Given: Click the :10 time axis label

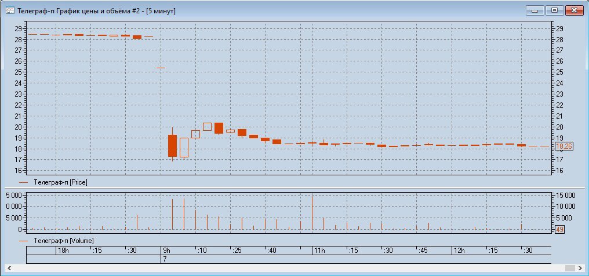Looking at the screenshot, I should pyautogui.click(x=202, y=251).
